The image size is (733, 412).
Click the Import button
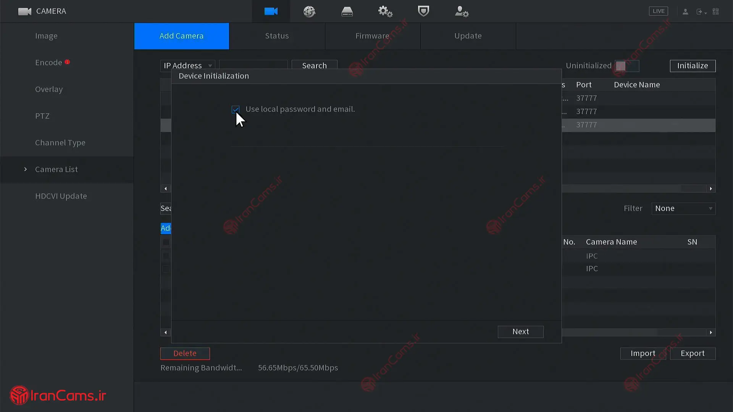point(643,353)
